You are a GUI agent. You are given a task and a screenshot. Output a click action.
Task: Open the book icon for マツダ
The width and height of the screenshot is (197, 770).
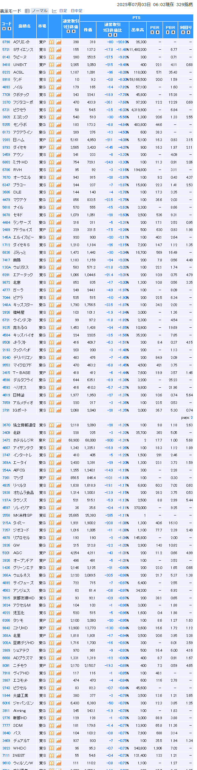tap(52, 478)
